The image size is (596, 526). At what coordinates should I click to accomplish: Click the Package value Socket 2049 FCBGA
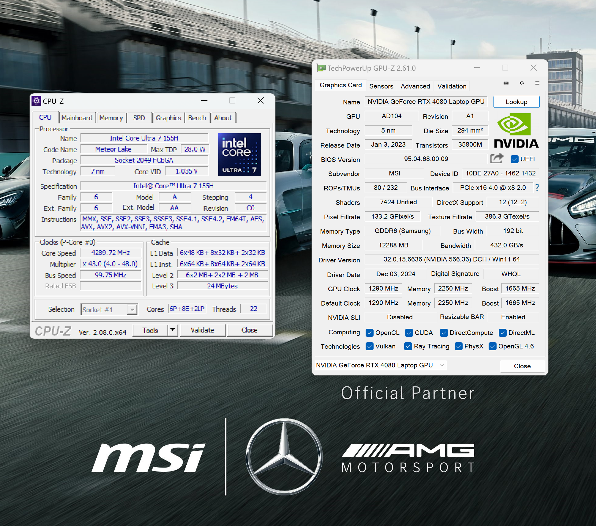tap(144, 160)
